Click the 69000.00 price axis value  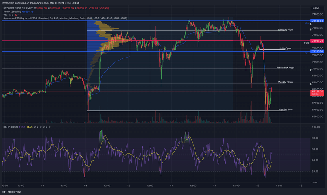[x=318, y=83]
